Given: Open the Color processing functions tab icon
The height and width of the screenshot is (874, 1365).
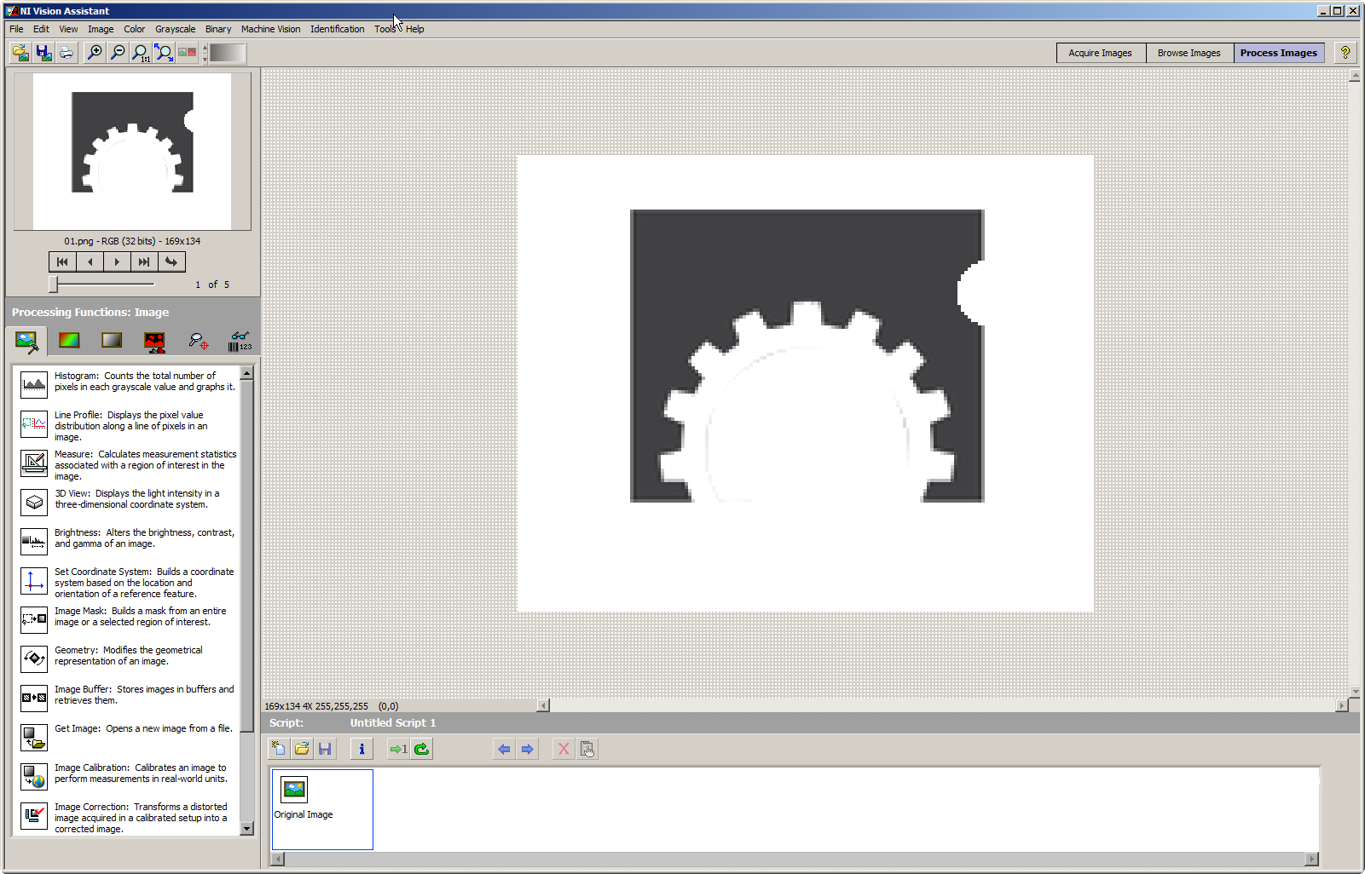Looking at the screenshot, I should tap(69, 341).
